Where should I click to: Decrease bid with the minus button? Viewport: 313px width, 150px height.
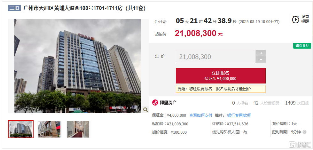pyautogui.click(x=261, y=60)
